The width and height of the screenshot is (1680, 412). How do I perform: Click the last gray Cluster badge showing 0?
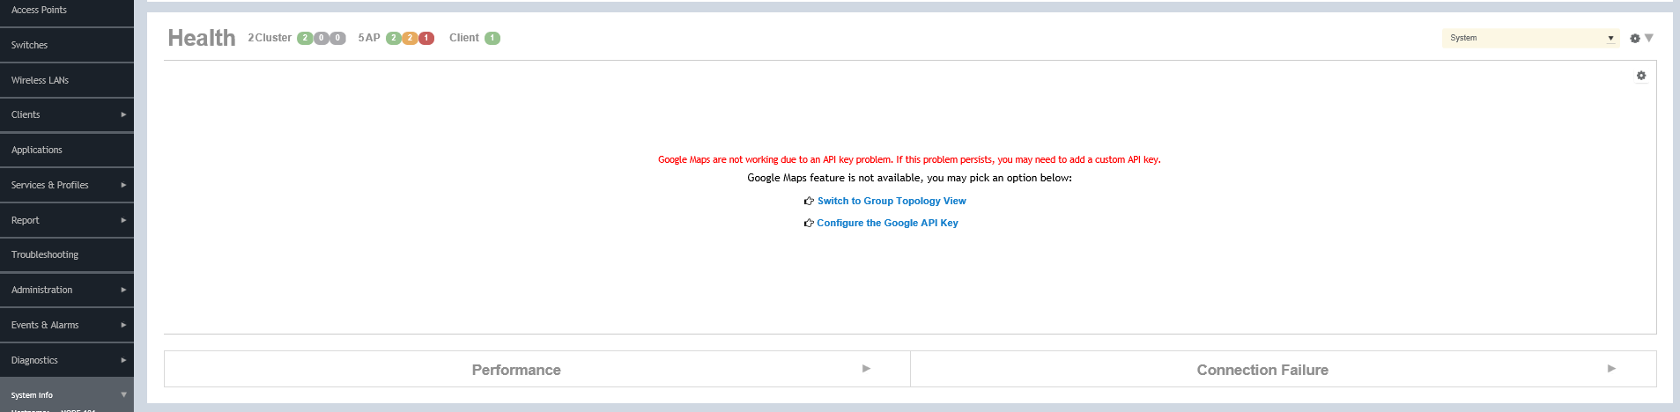pyautogui.click(x=337, y=38)
